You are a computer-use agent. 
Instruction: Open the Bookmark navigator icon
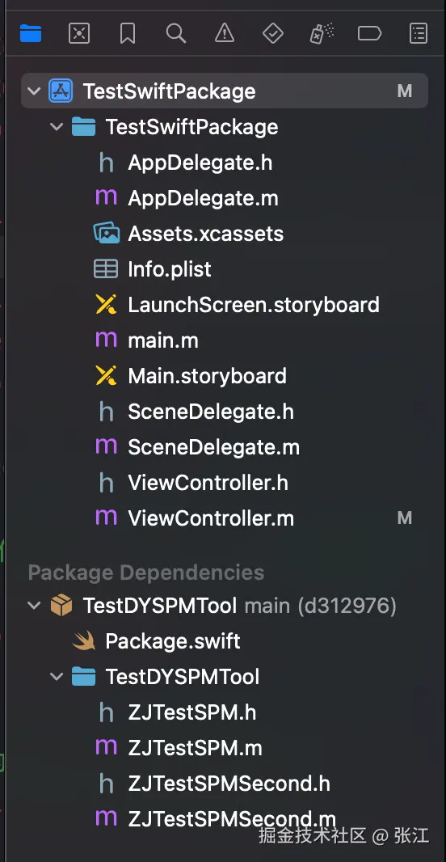pyautogui.click(x=128, y=33)
